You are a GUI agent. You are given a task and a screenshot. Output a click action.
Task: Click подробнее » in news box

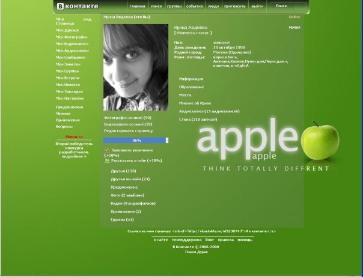(x=74, y=156)
